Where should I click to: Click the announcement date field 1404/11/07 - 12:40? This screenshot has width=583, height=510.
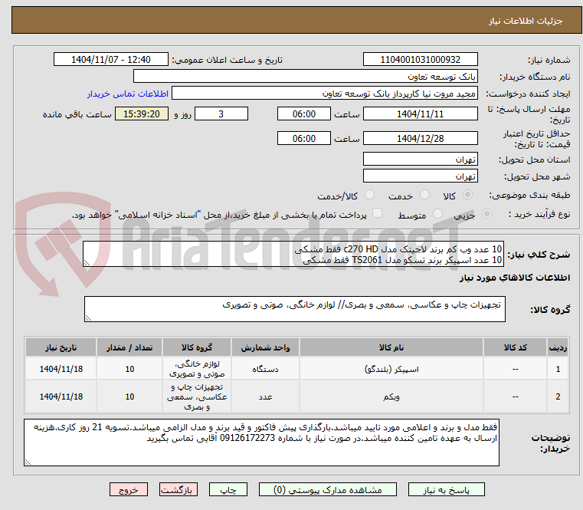point(111,60)
